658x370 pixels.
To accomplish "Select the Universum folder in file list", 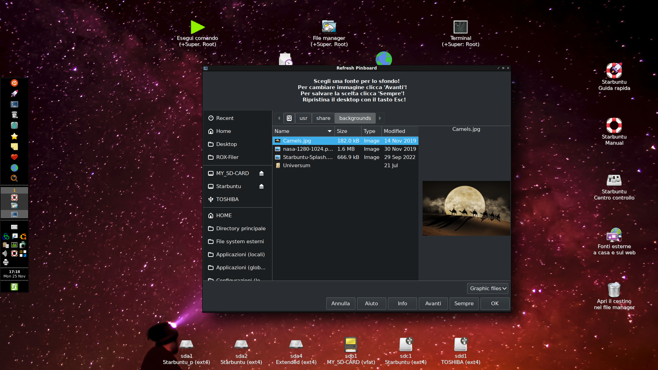I will [x=296, y=165].
